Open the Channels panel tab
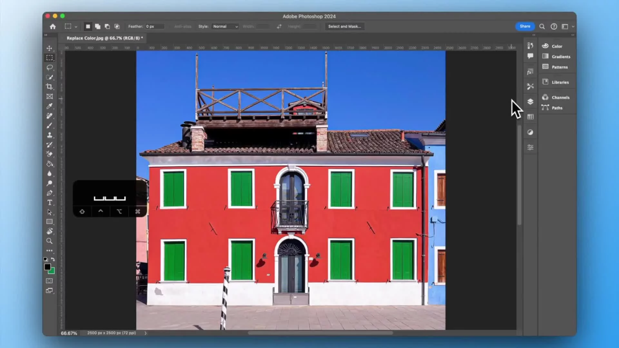The image size is (619, 348). tap(560, 97)
